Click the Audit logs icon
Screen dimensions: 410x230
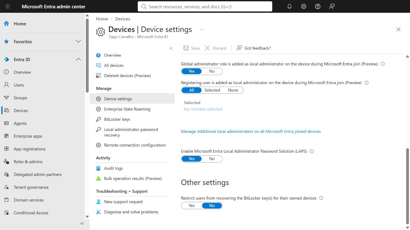point(98,168)
